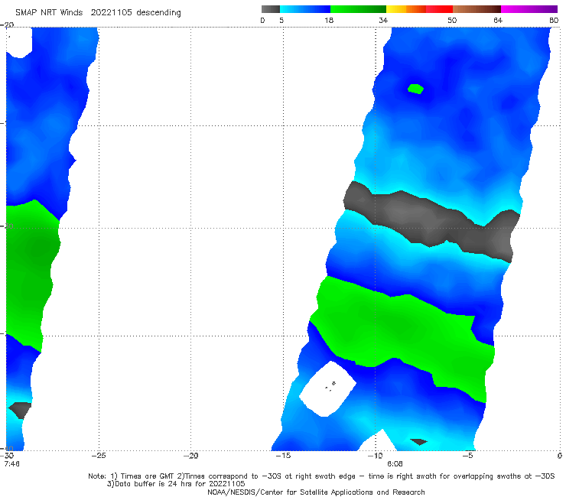Viewport: 566px width, 497px height.
Task: Click the white data gap inside the right swath
Action: [328, 389]
